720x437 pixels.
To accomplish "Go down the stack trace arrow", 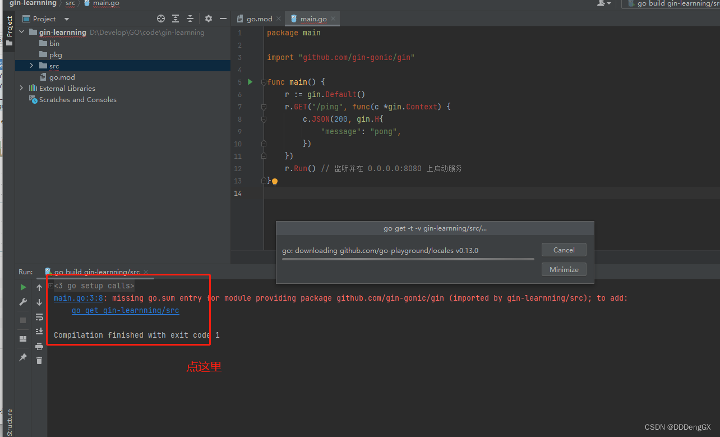I will (39, 302).
